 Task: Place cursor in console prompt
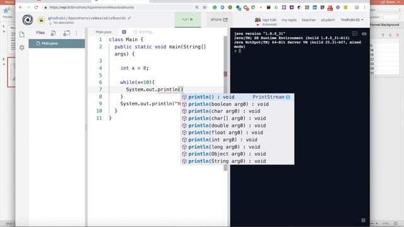coord(240,51)
